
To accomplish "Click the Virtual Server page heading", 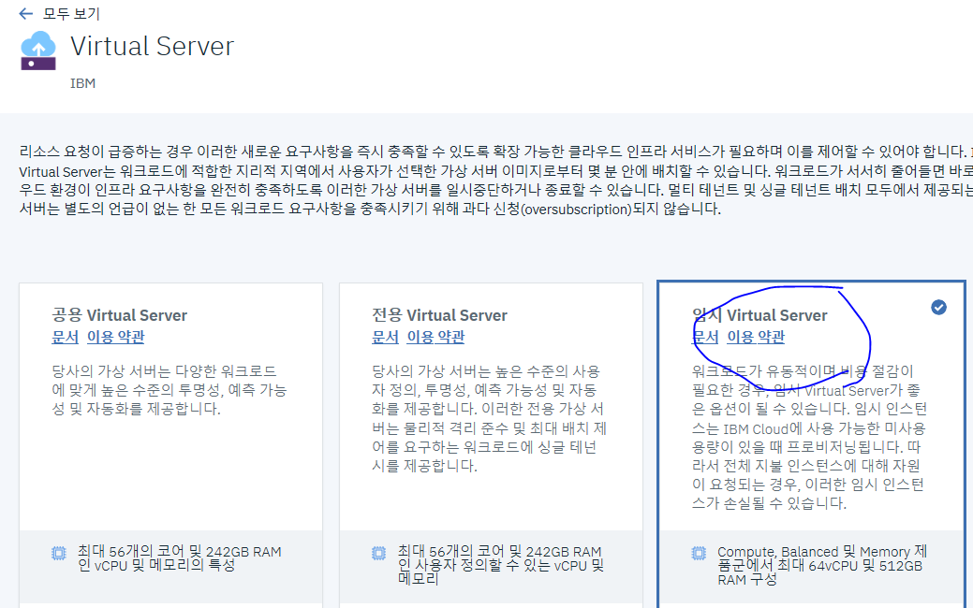I will tap(152, 46).
